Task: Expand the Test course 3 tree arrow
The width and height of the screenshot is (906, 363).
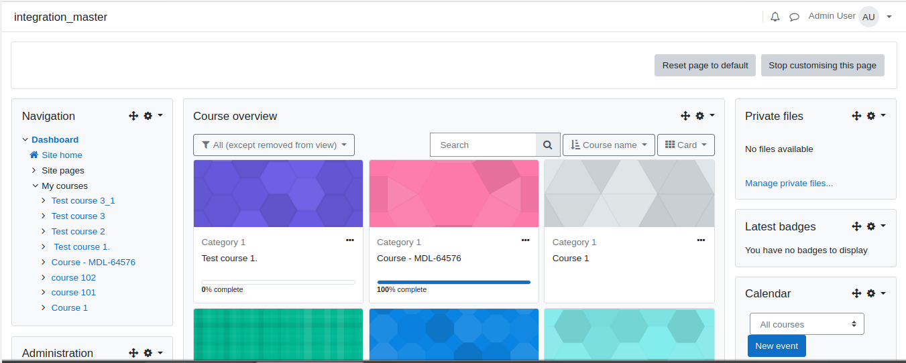Action: pyautogui.click(x=44, y=216)
